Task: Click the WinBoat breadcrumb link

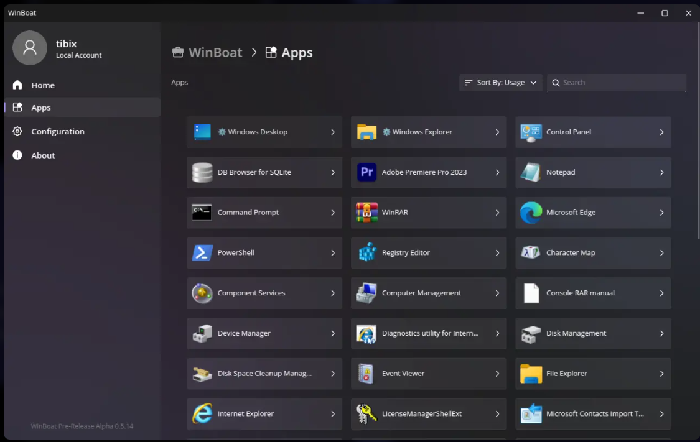Action: tap(207, 52)
